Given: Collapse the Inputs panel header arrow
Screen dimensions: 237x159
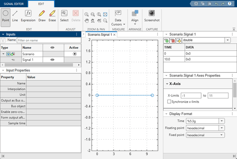Looking at the screenshot, I should 3,35.
